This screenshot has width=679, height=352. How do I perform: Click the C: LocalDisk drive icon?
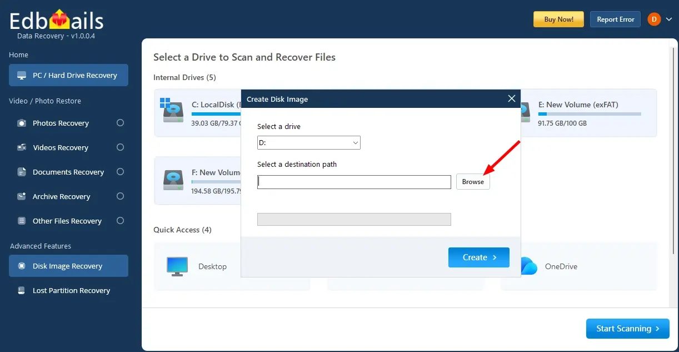[172, 111]
